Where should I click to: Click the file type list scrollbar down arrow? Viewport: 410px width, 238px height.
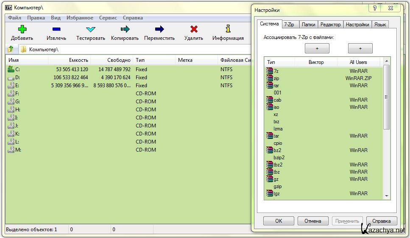coord(386,196)
